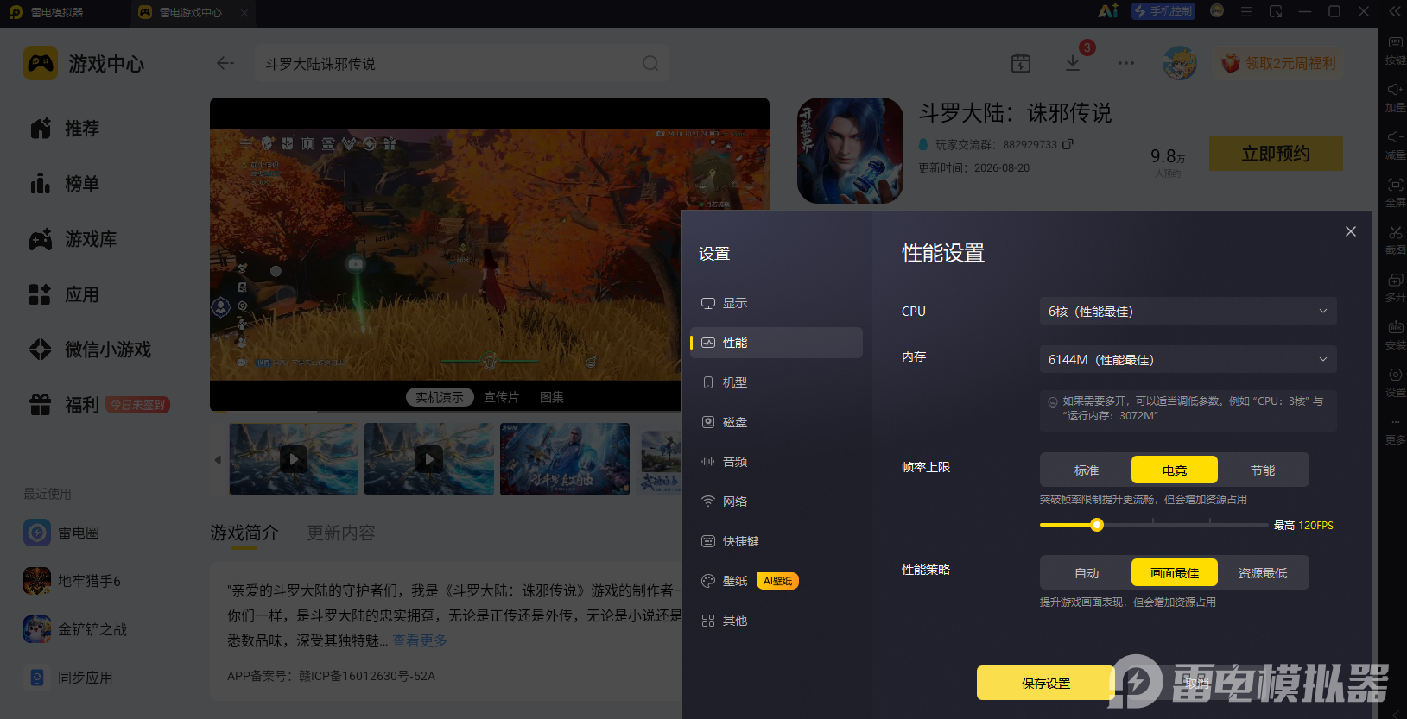Claim the 领取2元周福利 offer
The image size is (1407, 719).
click(1279, 63)
